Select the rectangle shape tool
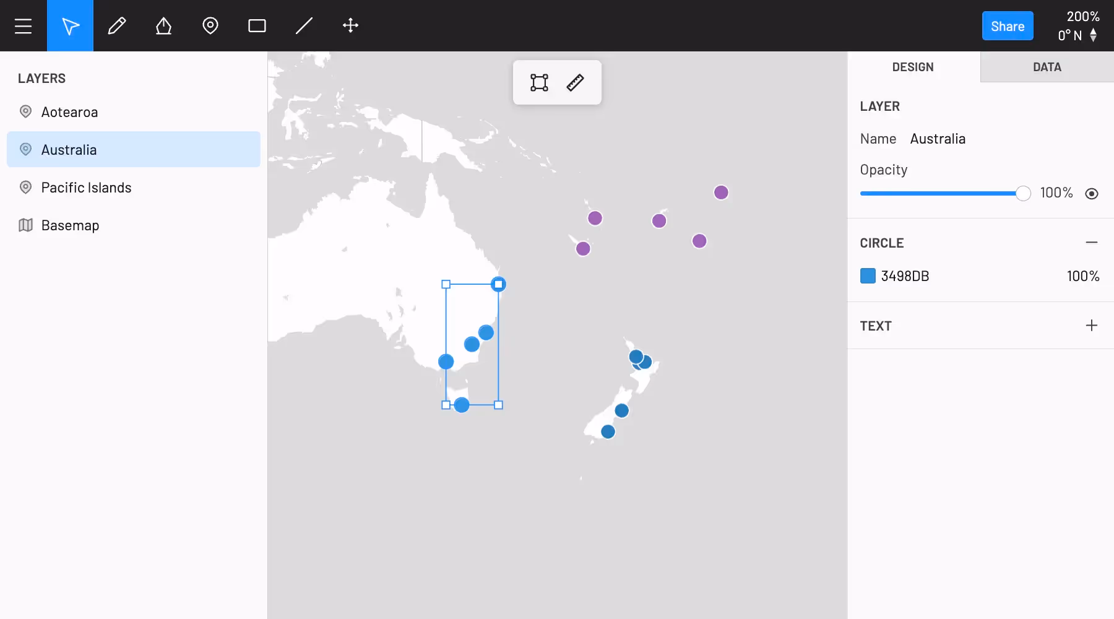Image resolution: width=1114 pixels, height=619 pixels. tap(257, 26)
